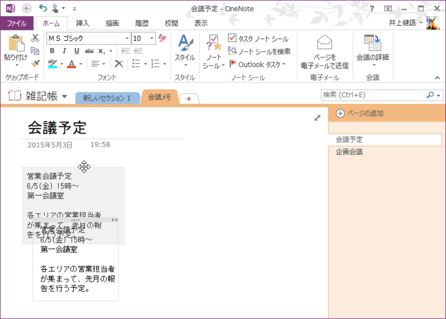Open font color dropdown arrow
446x319 pixels.
click(81, 64)
